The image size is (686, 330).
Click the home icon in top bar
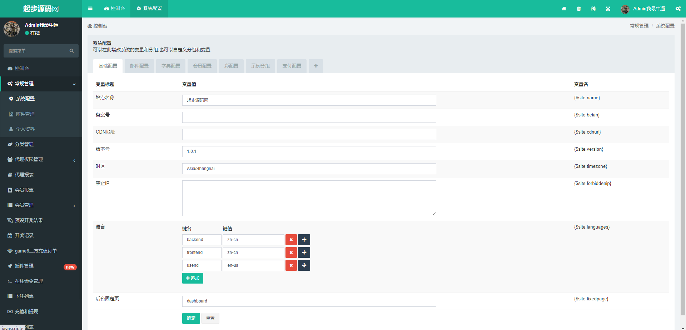point(564,9)
